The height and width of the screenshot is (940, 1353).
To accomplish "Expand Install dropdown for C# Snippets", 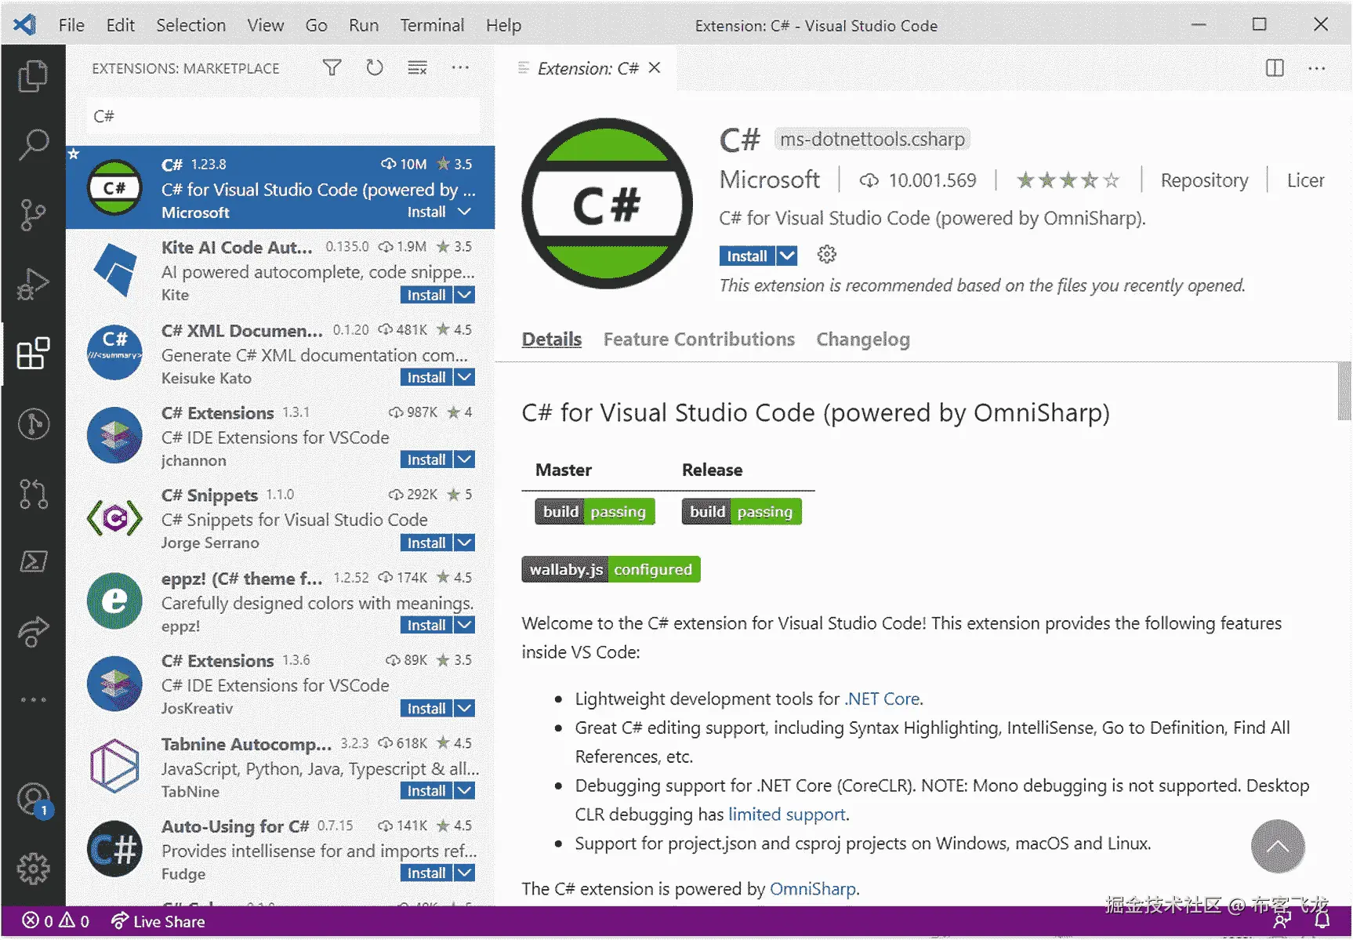I will click(x=464, y=543).
